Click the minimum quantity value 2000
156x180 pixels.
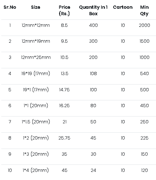click(144, 25)
